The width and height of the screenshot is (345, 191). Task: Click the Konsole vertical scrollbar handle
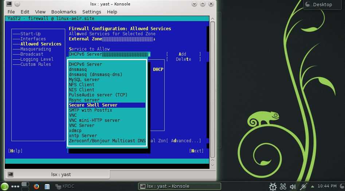212,89
